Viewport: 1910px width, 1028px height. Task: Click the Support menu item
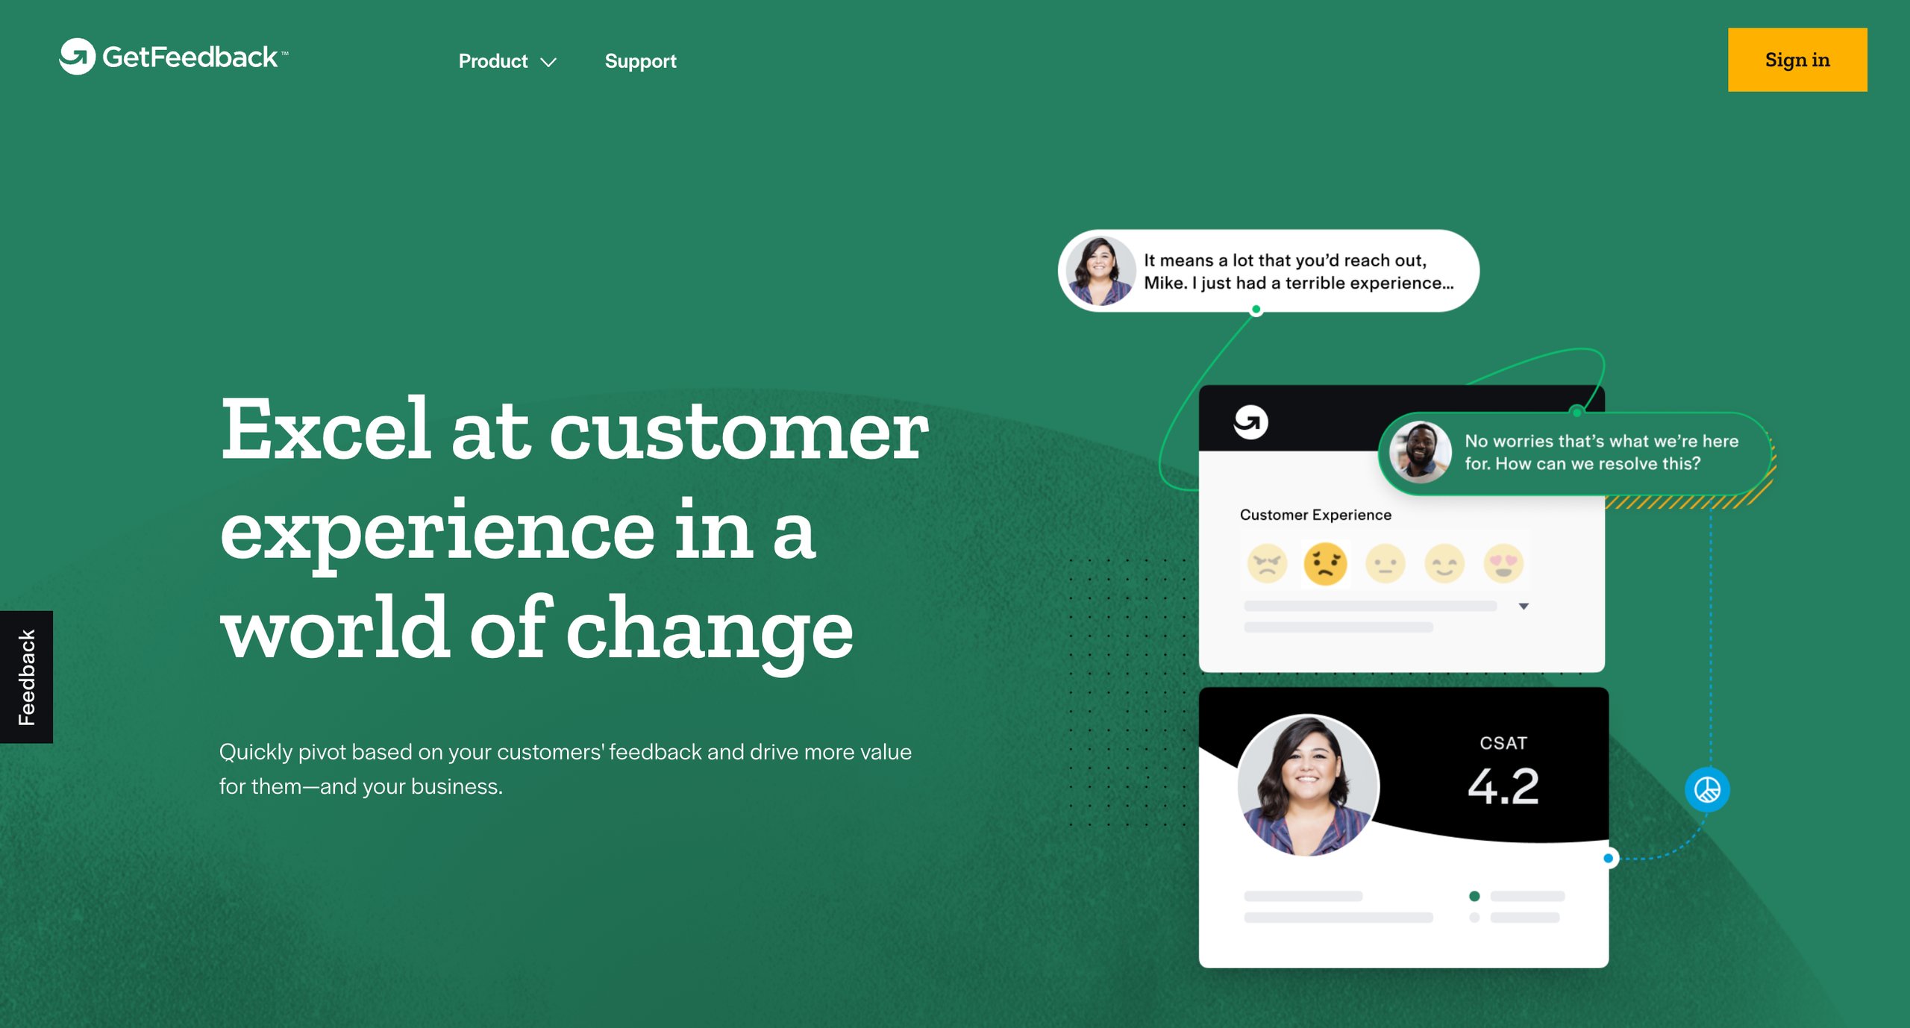(640, 60)
